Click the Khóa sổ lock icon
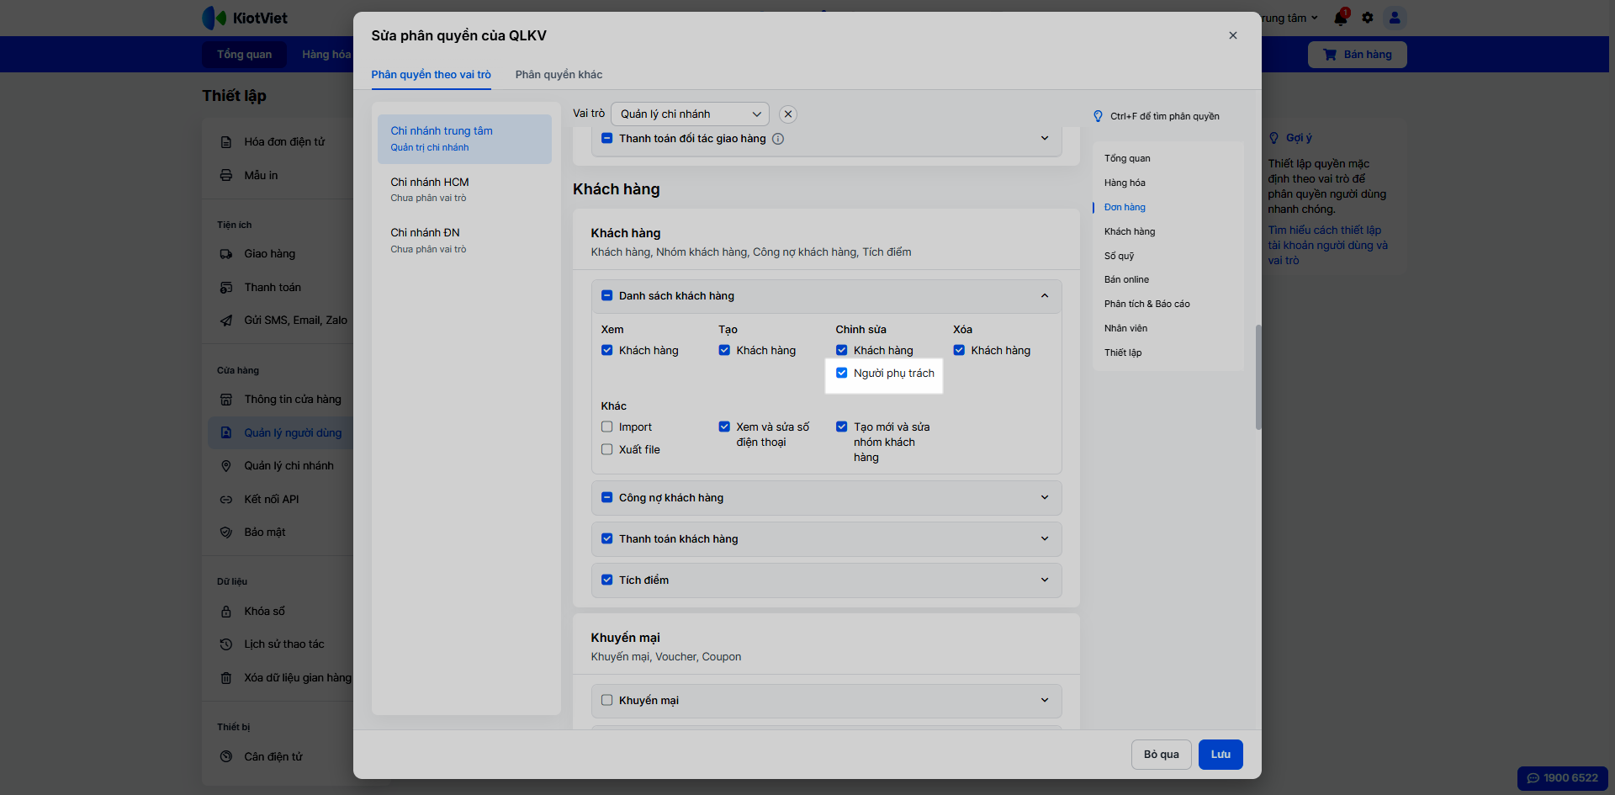The width and height of the screenshot is (1615, 795). pos(226,612)
